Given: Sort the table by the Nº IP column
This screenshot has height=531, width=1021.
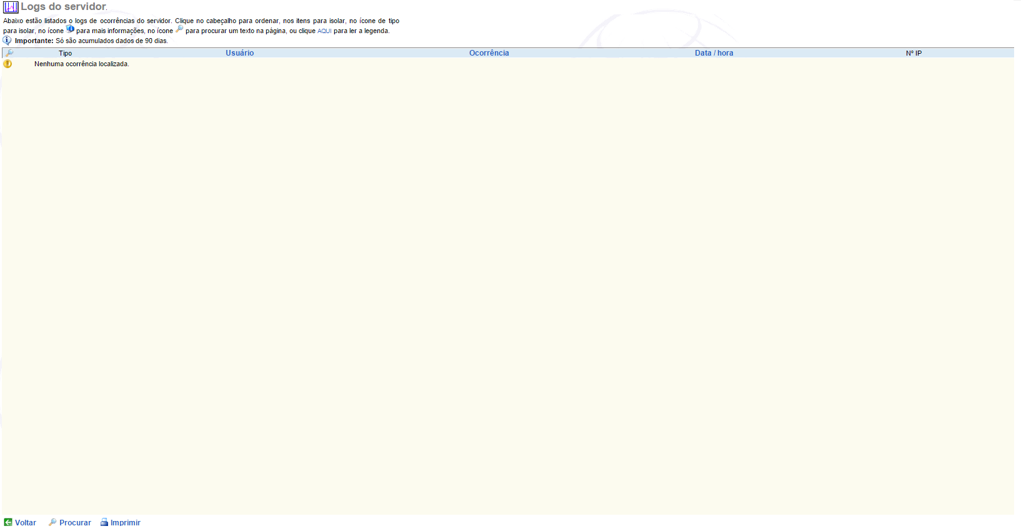Looking at the screenshot, I should 914,53.
